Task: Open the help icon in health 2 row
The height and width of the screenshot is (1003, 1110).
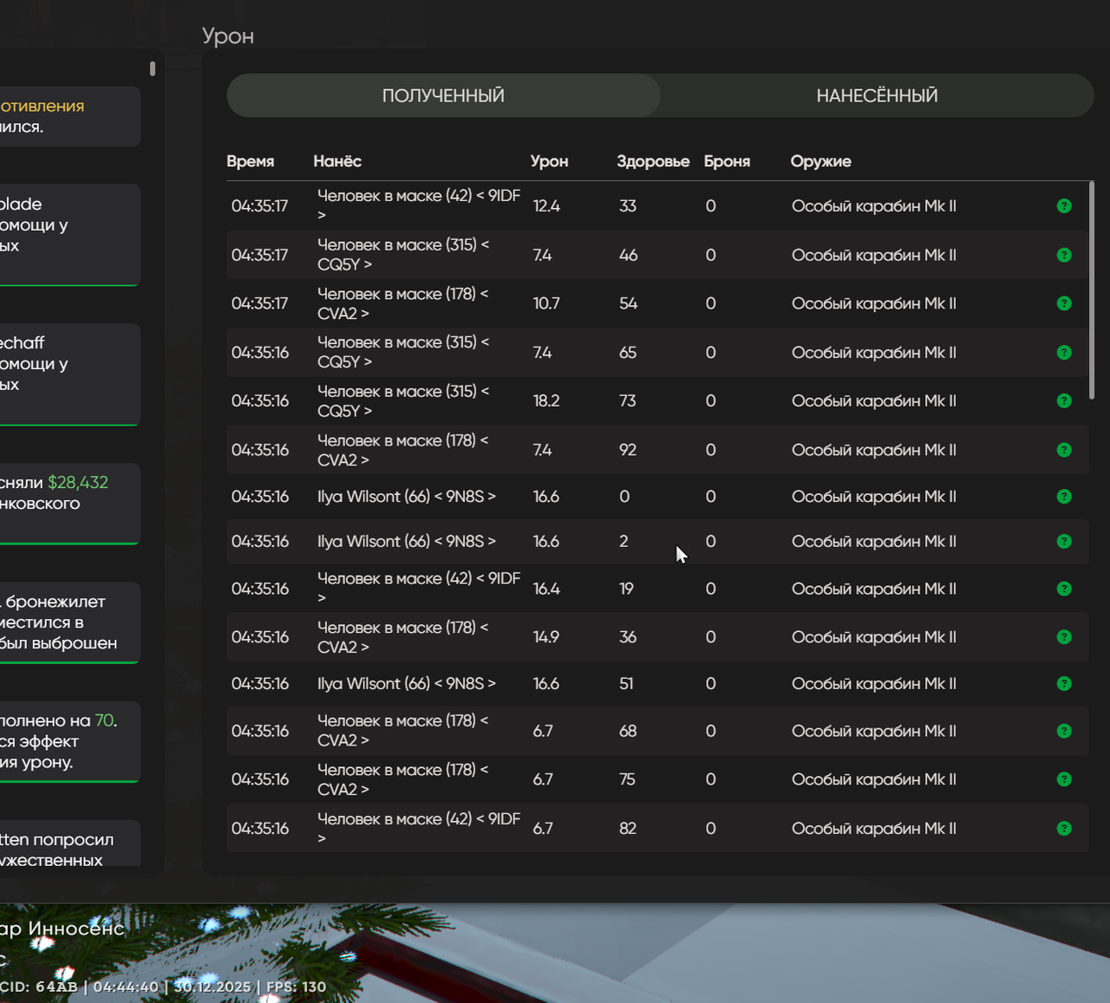Action: [x=1064, y=542]
